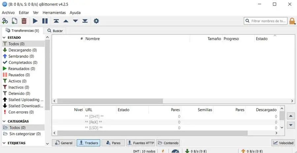Filter by Pausados (0)
Screen dimensions: 297x153
point(23,75)
